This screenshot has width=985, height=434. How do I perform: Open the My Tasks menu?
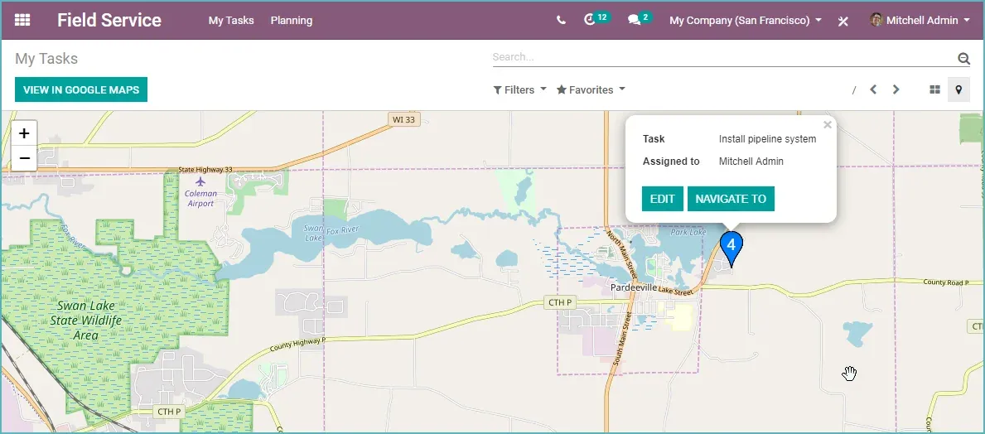click(x=231, y=20)
